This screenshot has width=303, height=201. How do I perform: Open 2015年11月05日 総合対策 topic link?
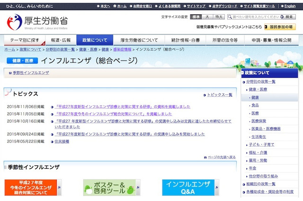(114, 114)
